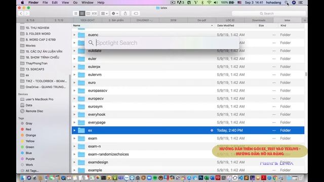324x182 pixels.
Task: Open the Trash in the Dock
Action: 301,177
